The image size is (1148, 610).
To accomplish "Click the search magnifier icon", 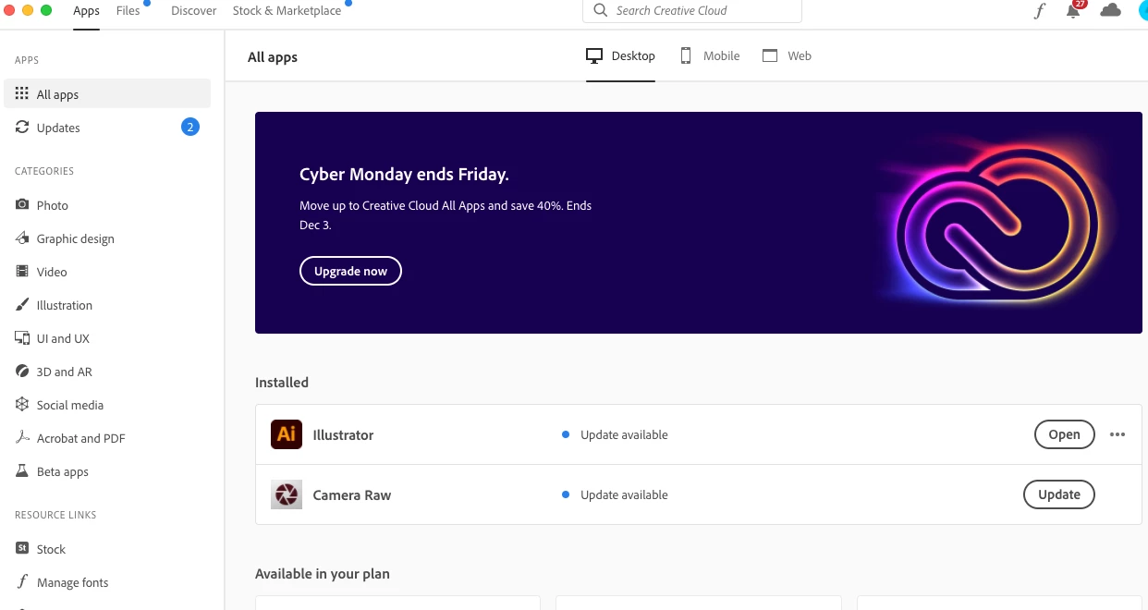I will pos(601,10).
